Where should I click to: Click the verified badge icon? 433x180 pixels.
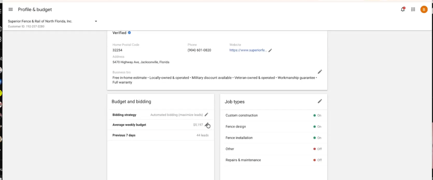(x=129, y=32)
